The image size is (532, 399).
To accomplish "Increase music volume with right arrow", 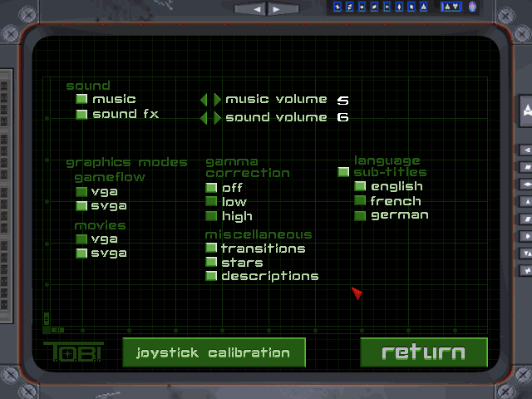I will coord(218,100).
